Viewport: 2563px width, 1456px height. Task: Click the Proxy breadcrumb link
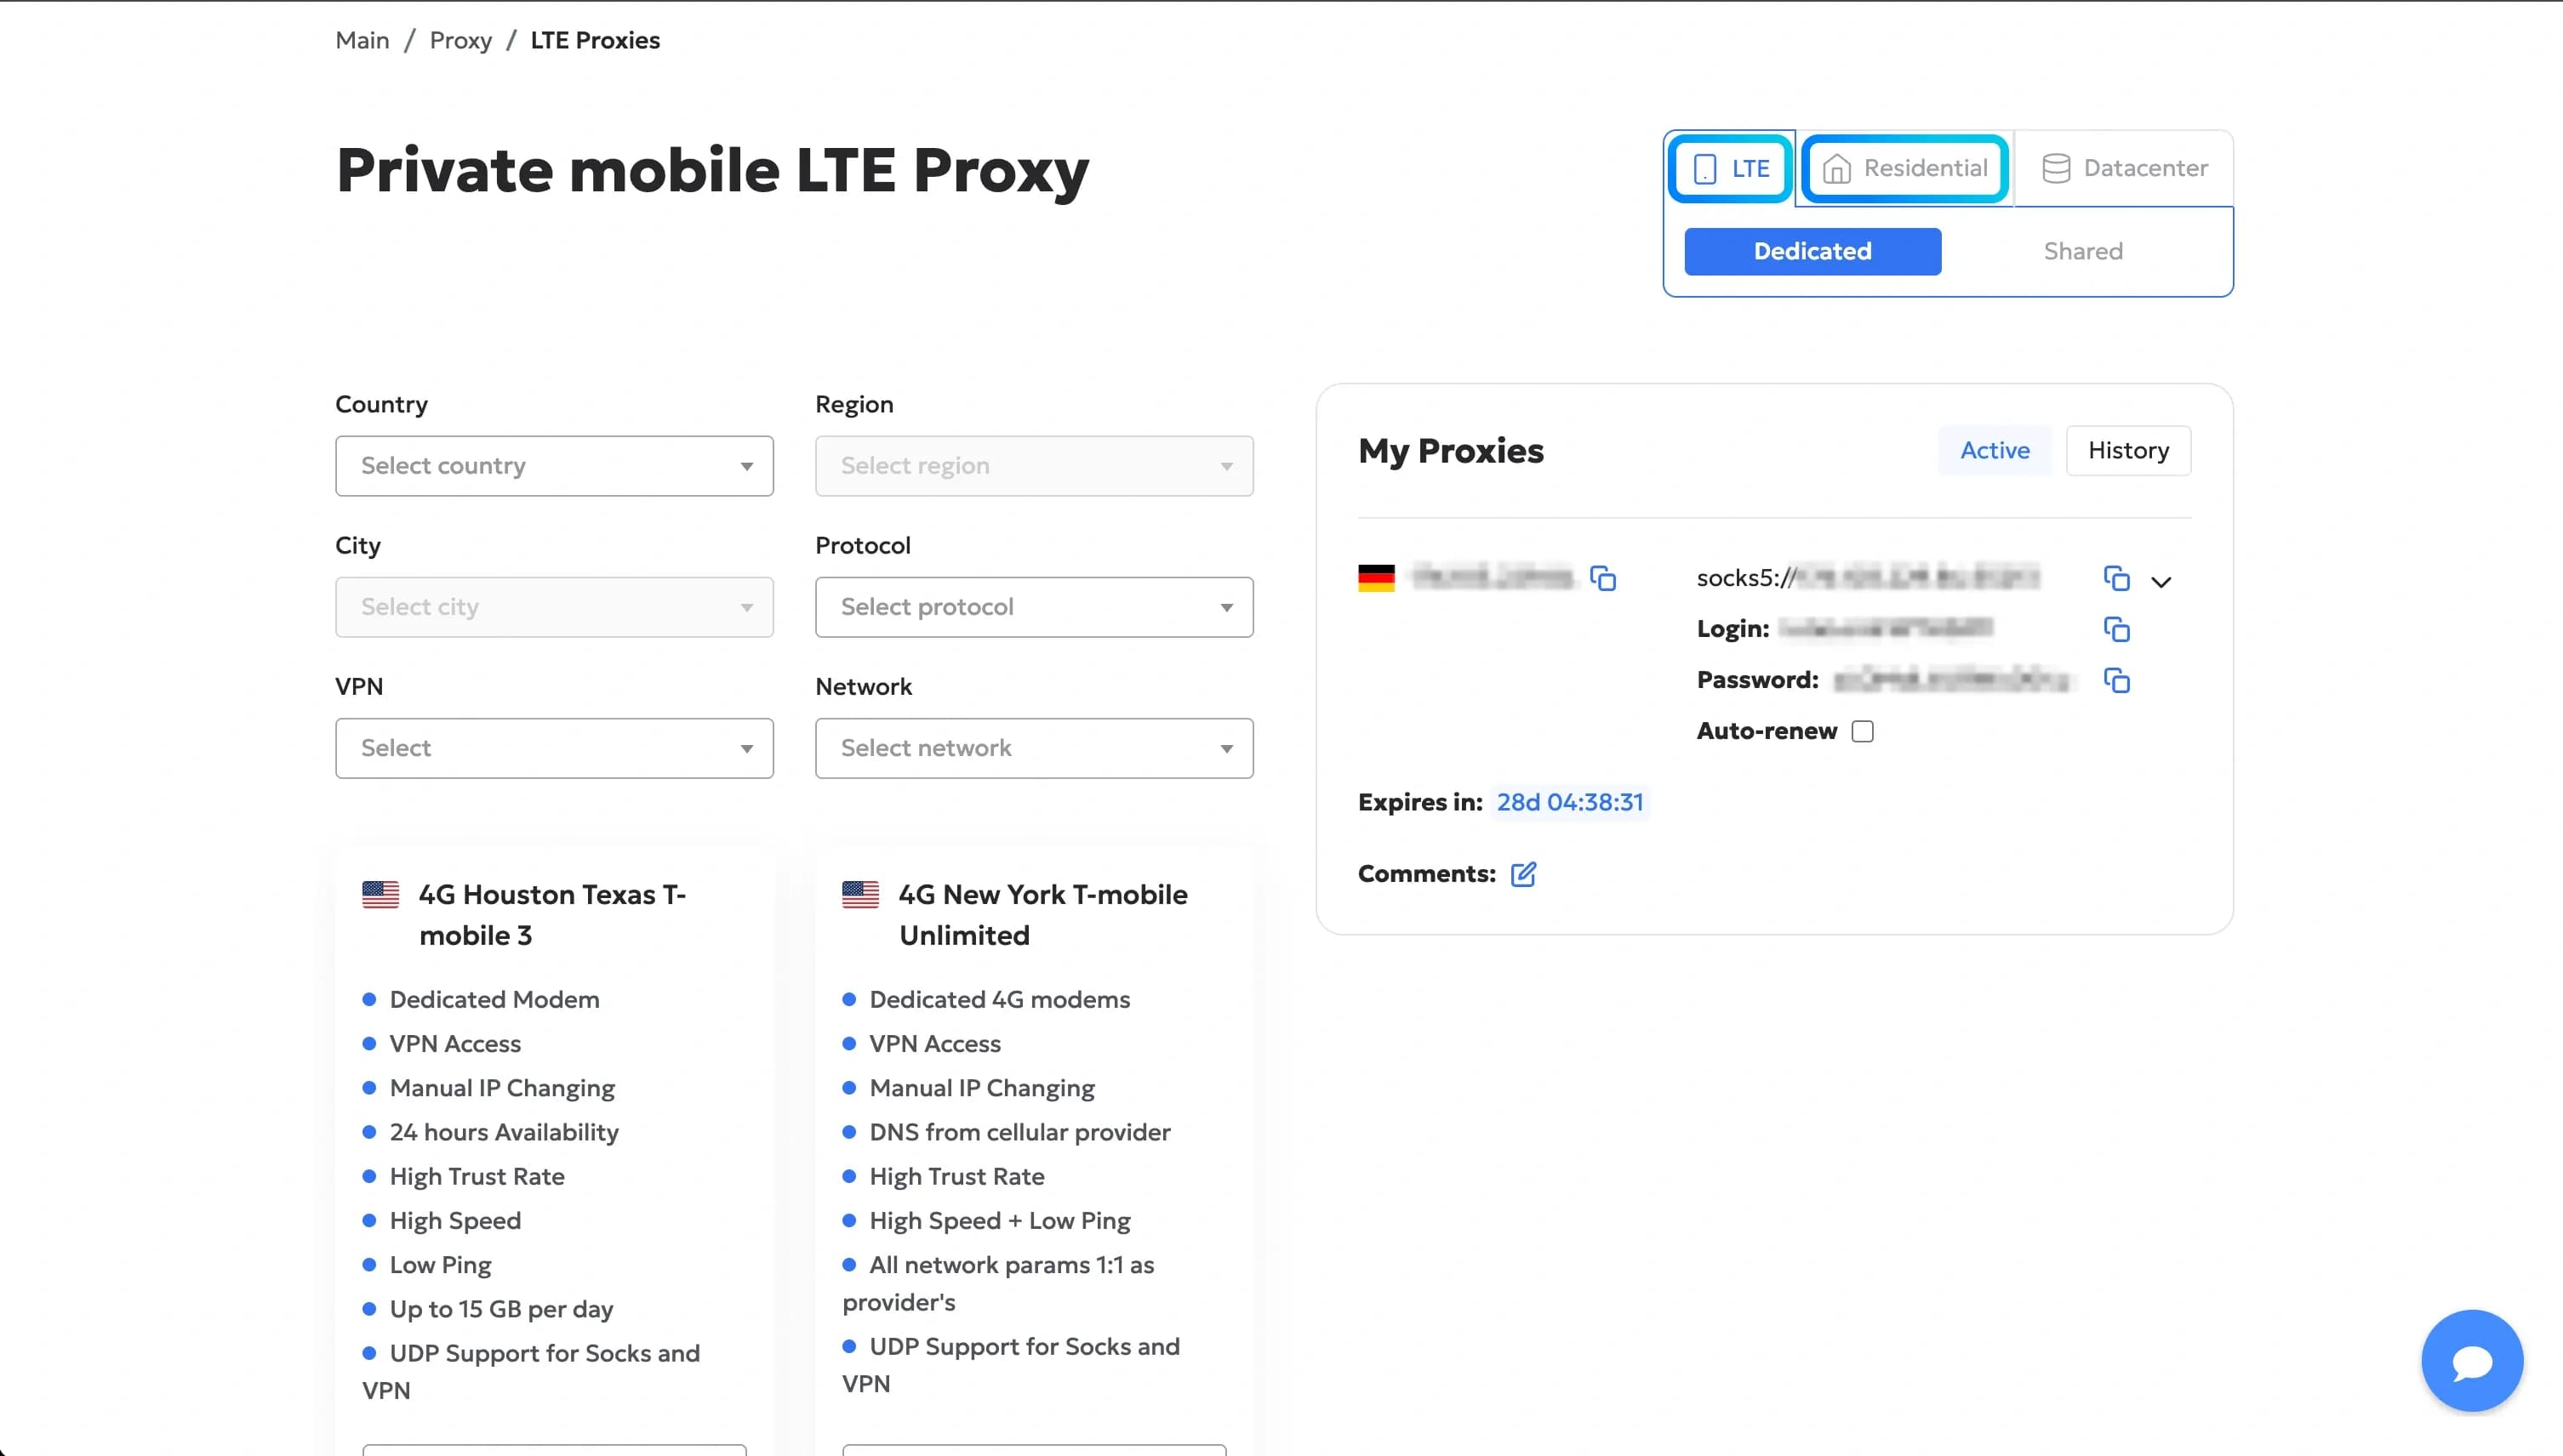pos(461,40)
